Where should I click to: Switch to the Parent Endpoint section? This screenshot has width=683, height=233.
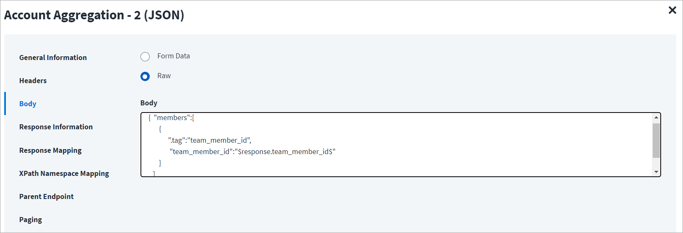pyautogui.click(x=46, y=196)
